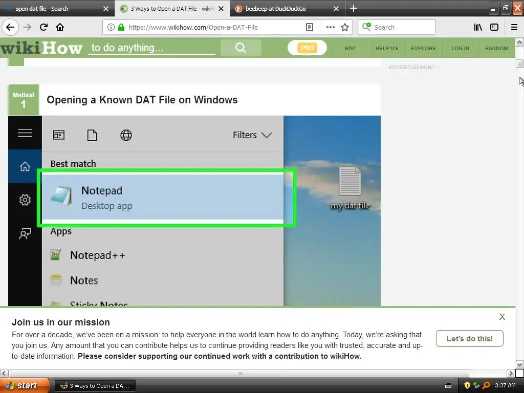The width and height of the screenshot is (524, 393).
Task: Click the 3:37 AM taskbar clock
Action: pos(505,385)
